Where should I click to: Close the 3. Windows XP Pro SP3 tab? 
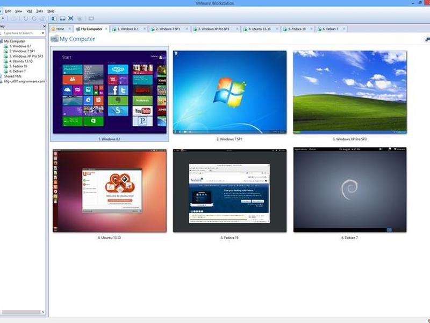[237, 29]
